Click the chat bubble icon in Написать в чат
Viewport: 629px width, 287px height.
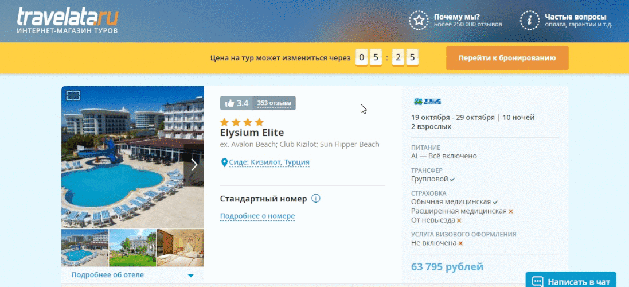537,282
